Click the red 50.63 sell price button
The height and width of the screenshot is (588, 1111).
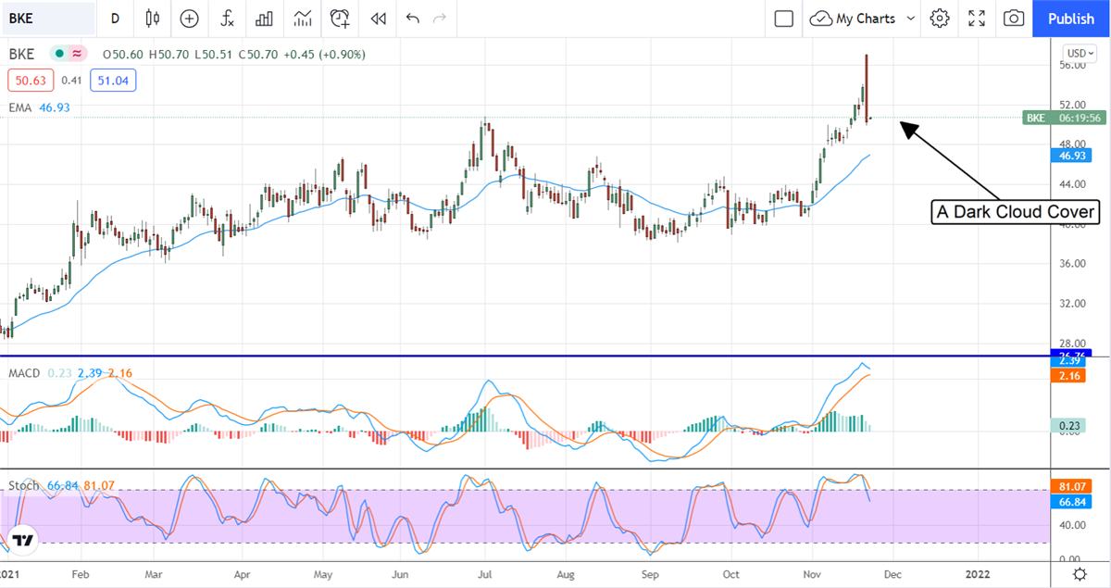click(x=31, y=81)
